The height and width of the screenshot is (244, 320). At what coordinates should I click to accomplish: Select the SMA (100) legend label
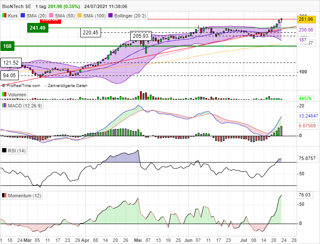pos(95,16)
